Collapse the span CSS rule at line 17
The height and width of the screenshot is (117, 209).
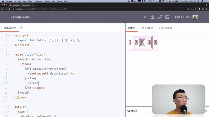9,112
